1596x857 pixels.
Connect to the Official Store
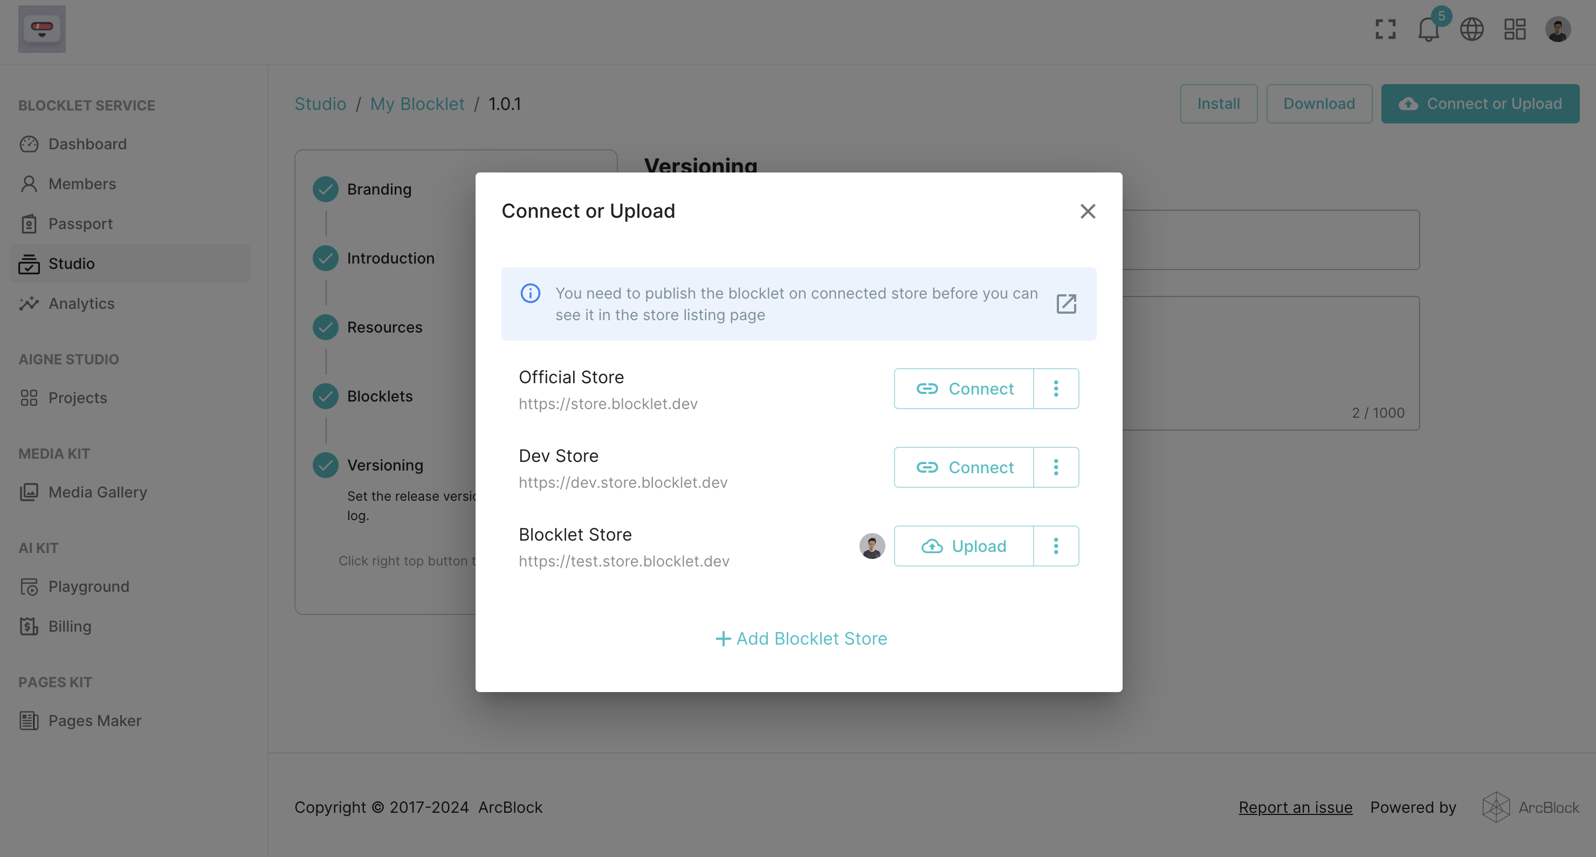964,389
